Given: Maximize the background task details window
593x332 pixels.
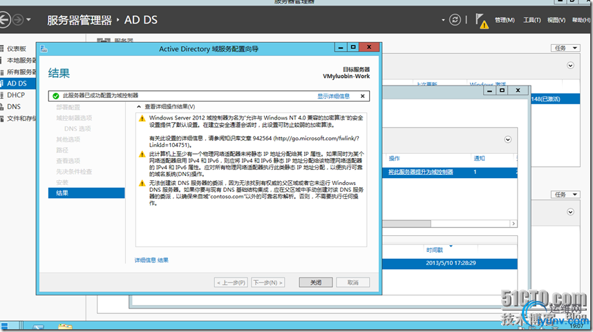Looking at the screenshot, I should (502, 90).
